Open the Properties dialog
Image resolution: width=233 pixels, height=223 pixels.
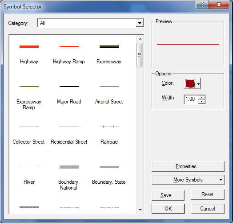[188, 166]
